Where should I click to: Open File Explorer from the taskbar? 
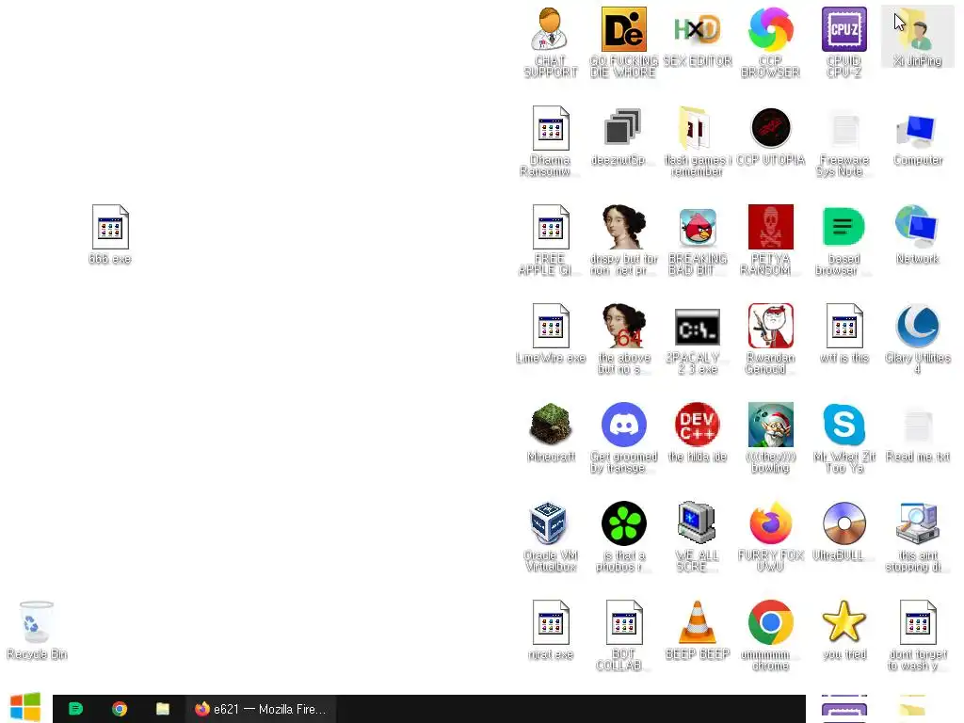pos(163,709)
